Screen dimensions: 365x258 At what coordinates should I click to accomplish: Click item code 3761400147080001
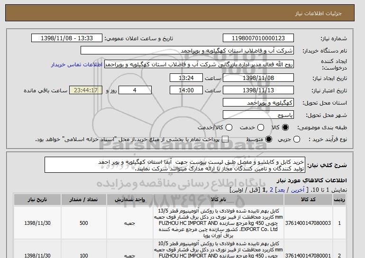308,256
